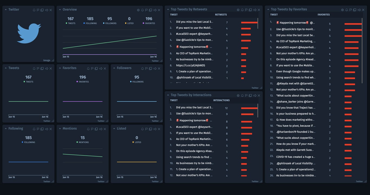This screenshot has width=370, height=195.
Task: Collapse the Top Tweets by Favorites widget
Action: 268,9
